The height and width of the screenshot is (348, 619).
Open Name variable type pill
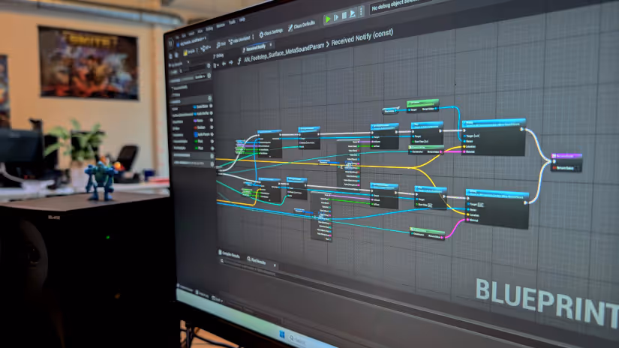[199, 121]
